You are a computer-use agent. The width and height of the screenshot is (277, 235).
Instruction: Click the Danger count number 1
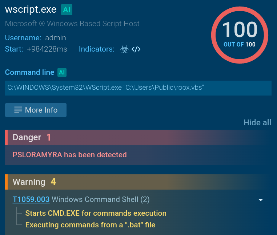49,137
